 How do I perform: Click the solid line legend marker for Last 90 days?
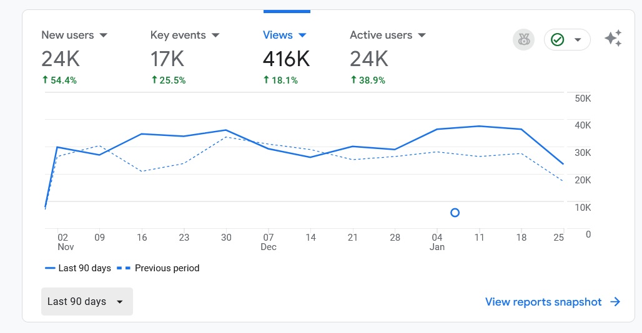[x=51, y=268]
